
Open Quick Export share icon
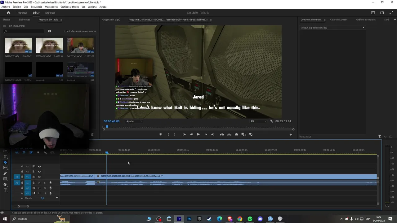coord(382,13)
